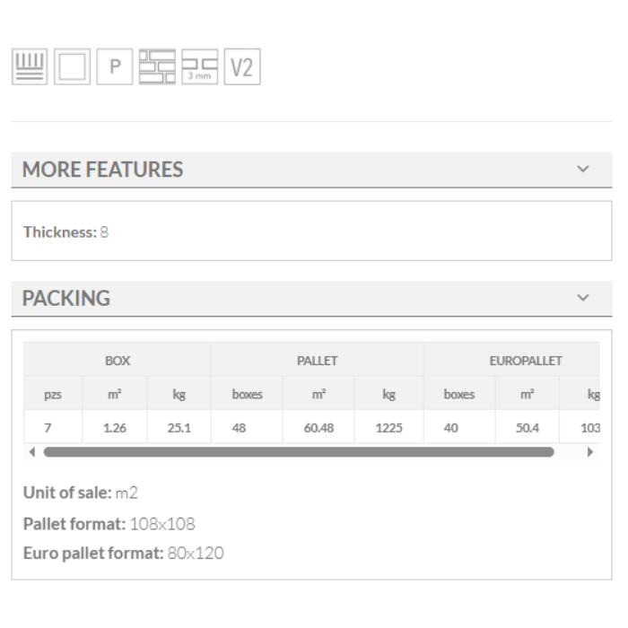Click the PALLET column group header
Image resolution: width=628 pixels, height=628 pixels.
coord(317,361)
